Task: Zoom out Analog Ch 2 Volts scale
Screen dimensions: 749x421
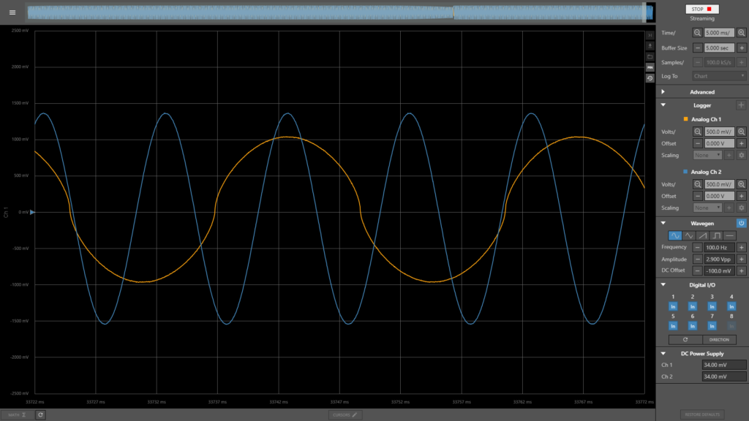Action: pyautogui.click(x=697, y=184)
